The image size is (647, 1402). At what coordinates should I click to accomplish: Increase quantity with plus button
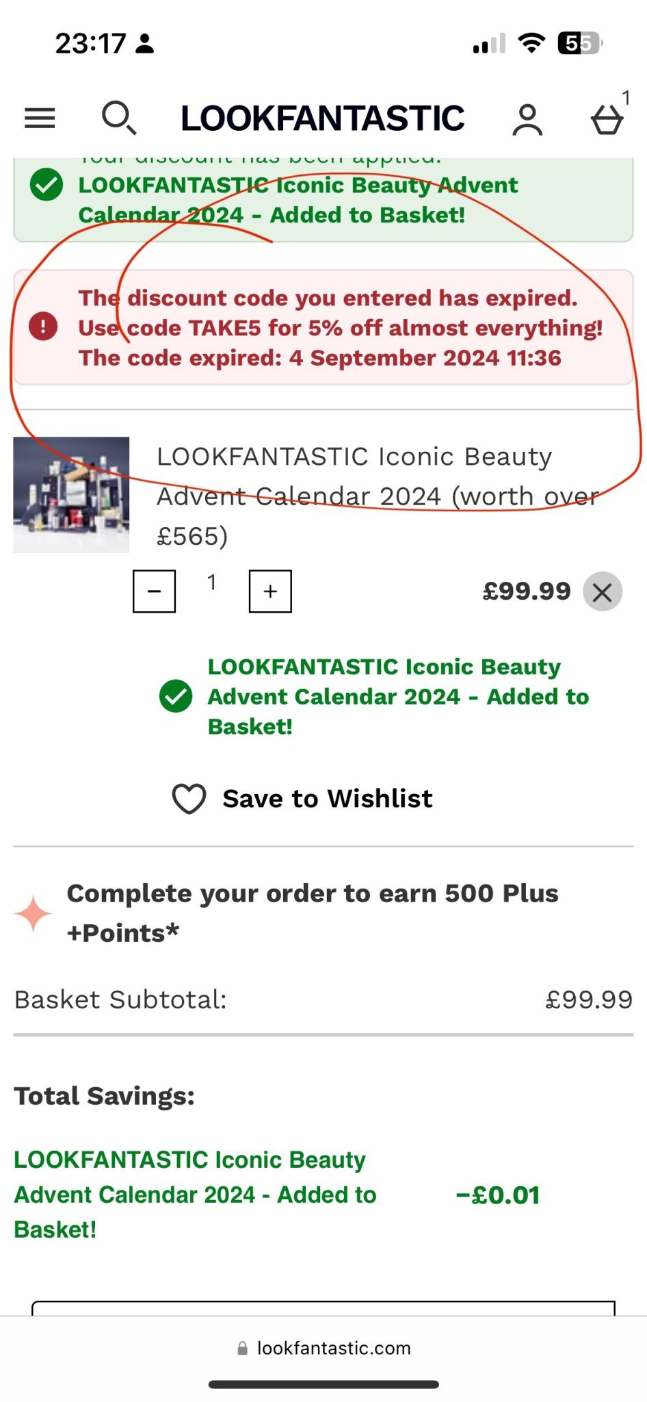pos(270,591)
